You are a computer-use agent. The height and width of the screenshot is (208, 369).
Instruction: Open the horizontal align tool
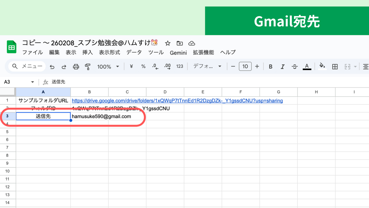(x=366, y=67)
